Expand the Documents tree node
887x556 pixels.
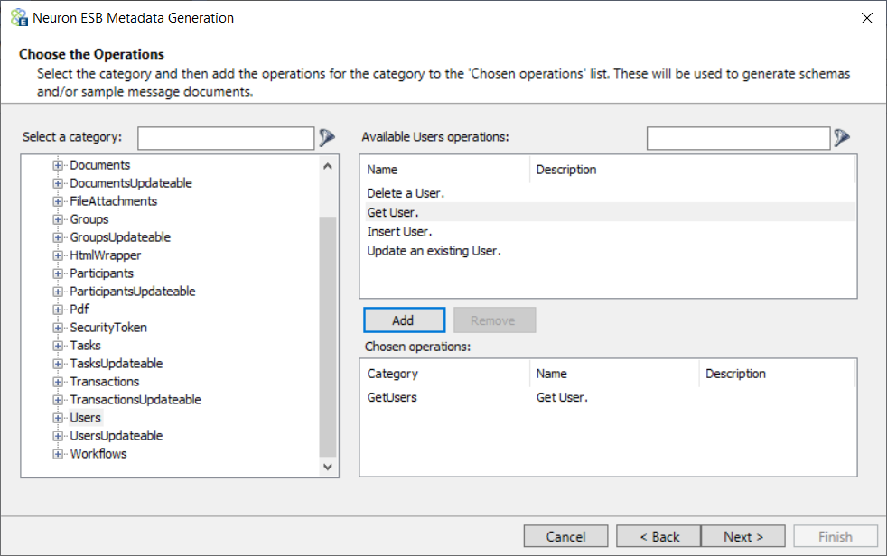(58, 165)
